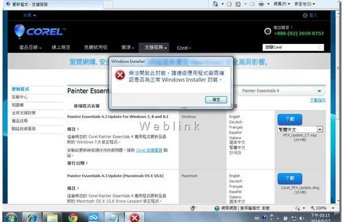The width and height of the screenshot is (342, 222).
Task: Click the 確定 button in Windows Installer dialog
Action: pyautogui.click(x=216, y=100)
